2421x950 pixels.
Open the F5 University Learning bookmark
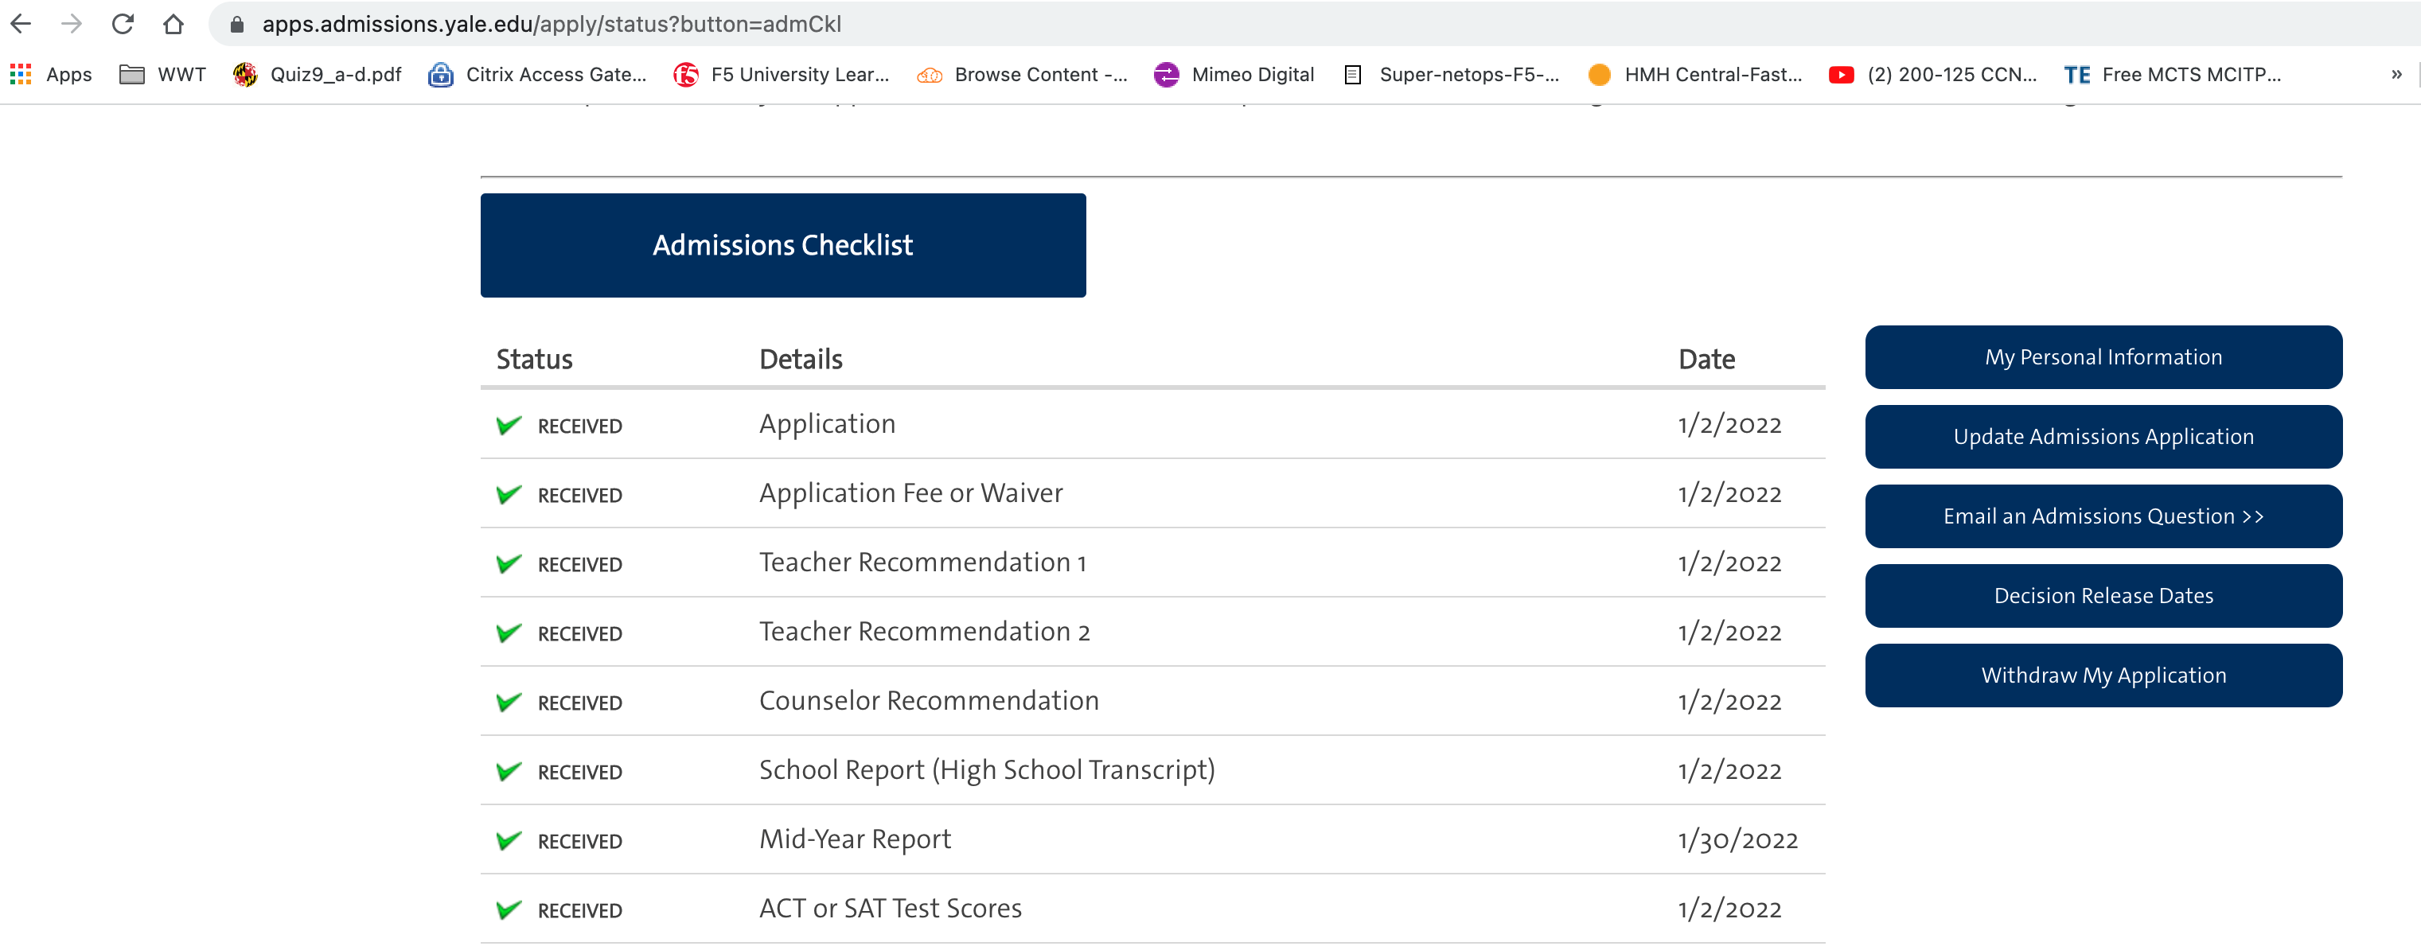tap(781, 74)
